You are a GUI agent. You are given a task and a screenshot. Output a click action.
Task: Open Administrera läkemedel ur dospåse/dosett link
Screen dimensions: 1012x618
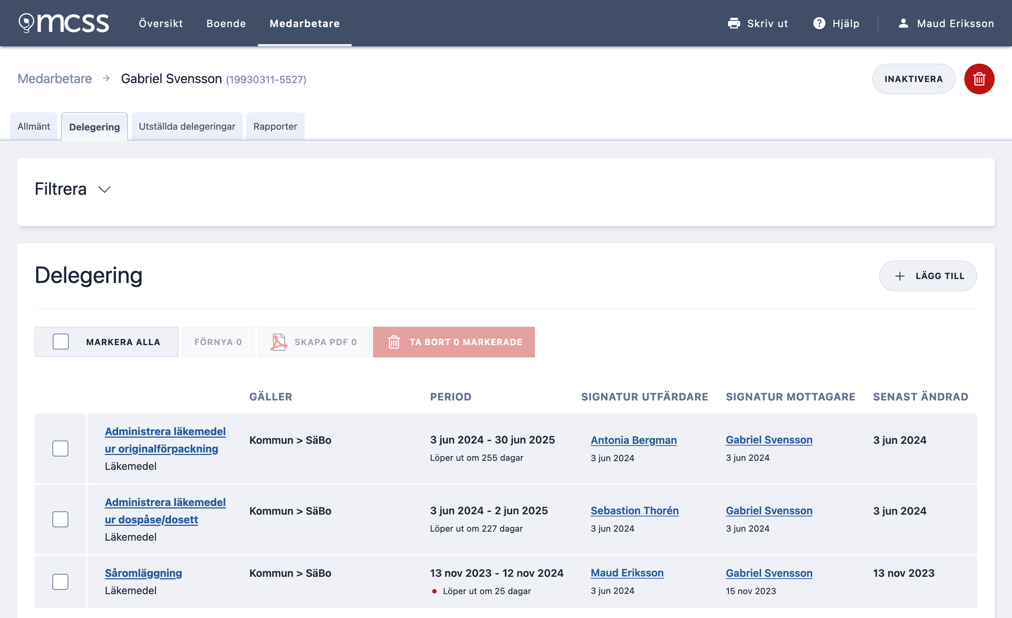165,511
